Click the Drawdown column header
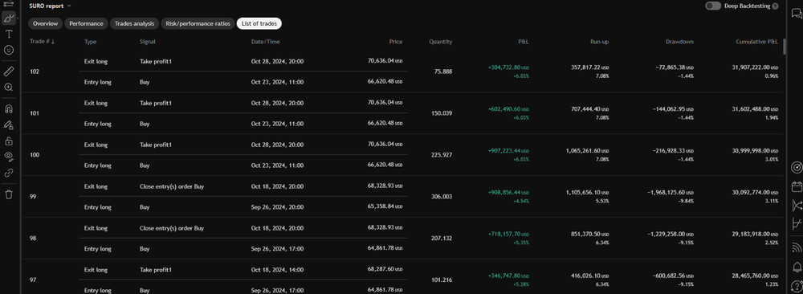The width and height of the screenshot is (803, 294). tap(679, 42)
